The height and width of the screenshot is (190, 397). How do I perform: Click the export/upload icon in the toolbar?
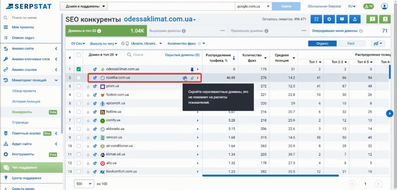click(355, 19)
